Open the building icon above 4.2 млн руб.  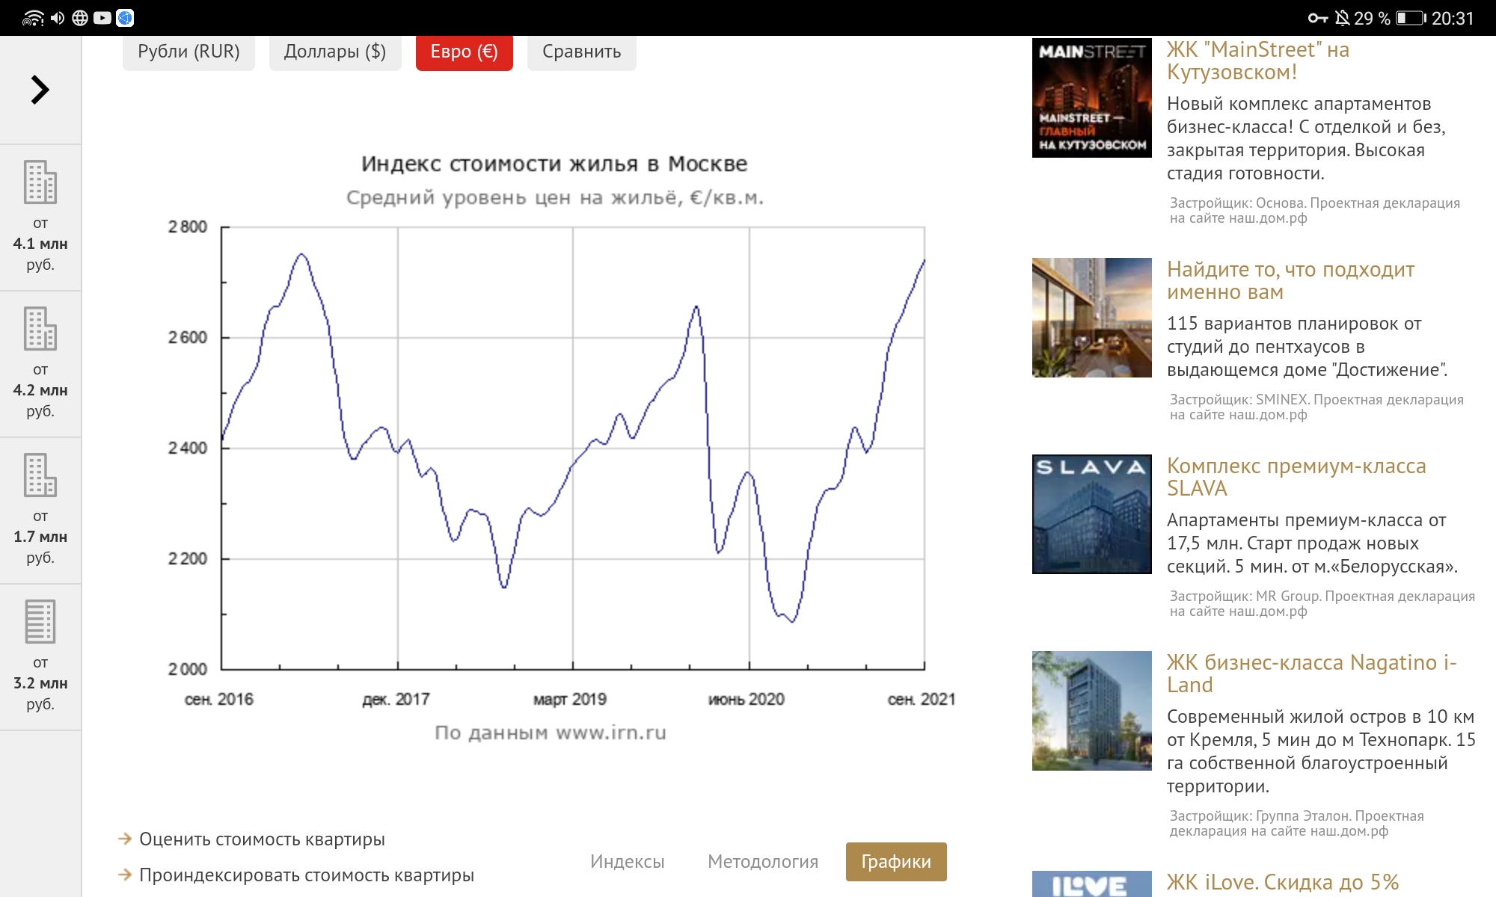coord(40,328)
